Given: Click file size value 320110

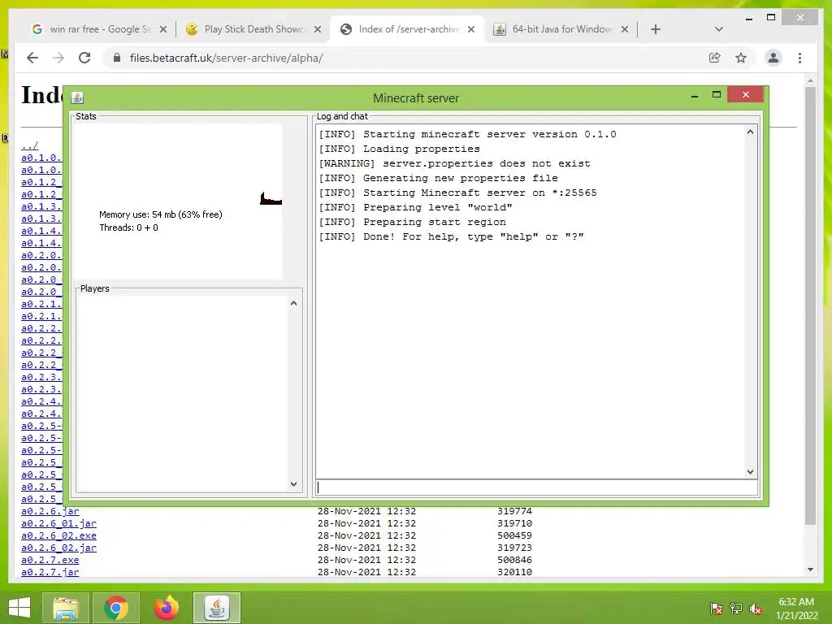Looking at the screenshot, I should click(514, 573).
